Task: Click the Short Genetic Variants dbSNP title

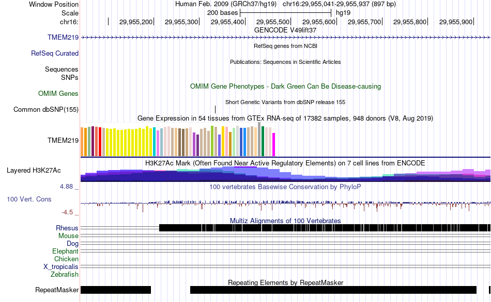Action: pos(285,102)
